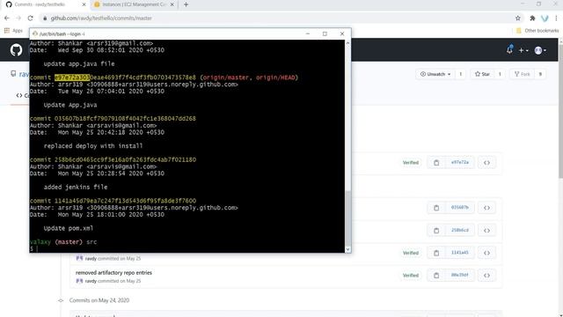Image resolution: width=563 pixels, height=317 pixels.
Task: Open commit e97e72a link
Action: click(460, 162)
